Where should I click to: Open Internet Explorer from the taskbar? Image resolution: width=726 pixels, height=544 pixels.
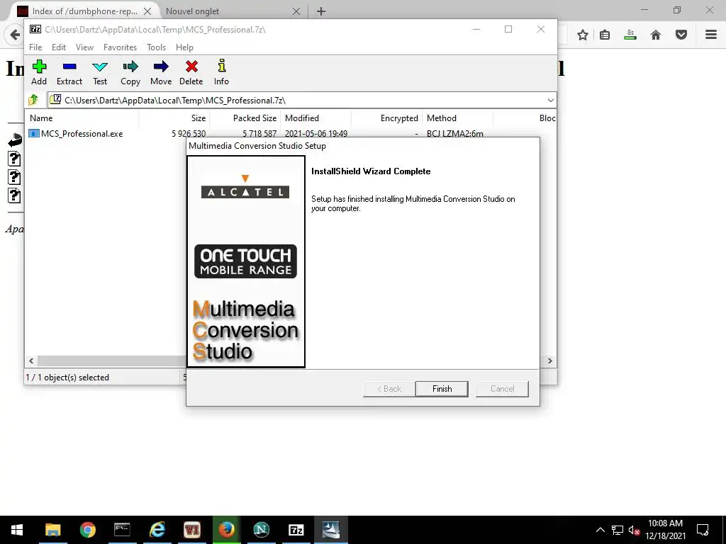click(x=157, y=530)
